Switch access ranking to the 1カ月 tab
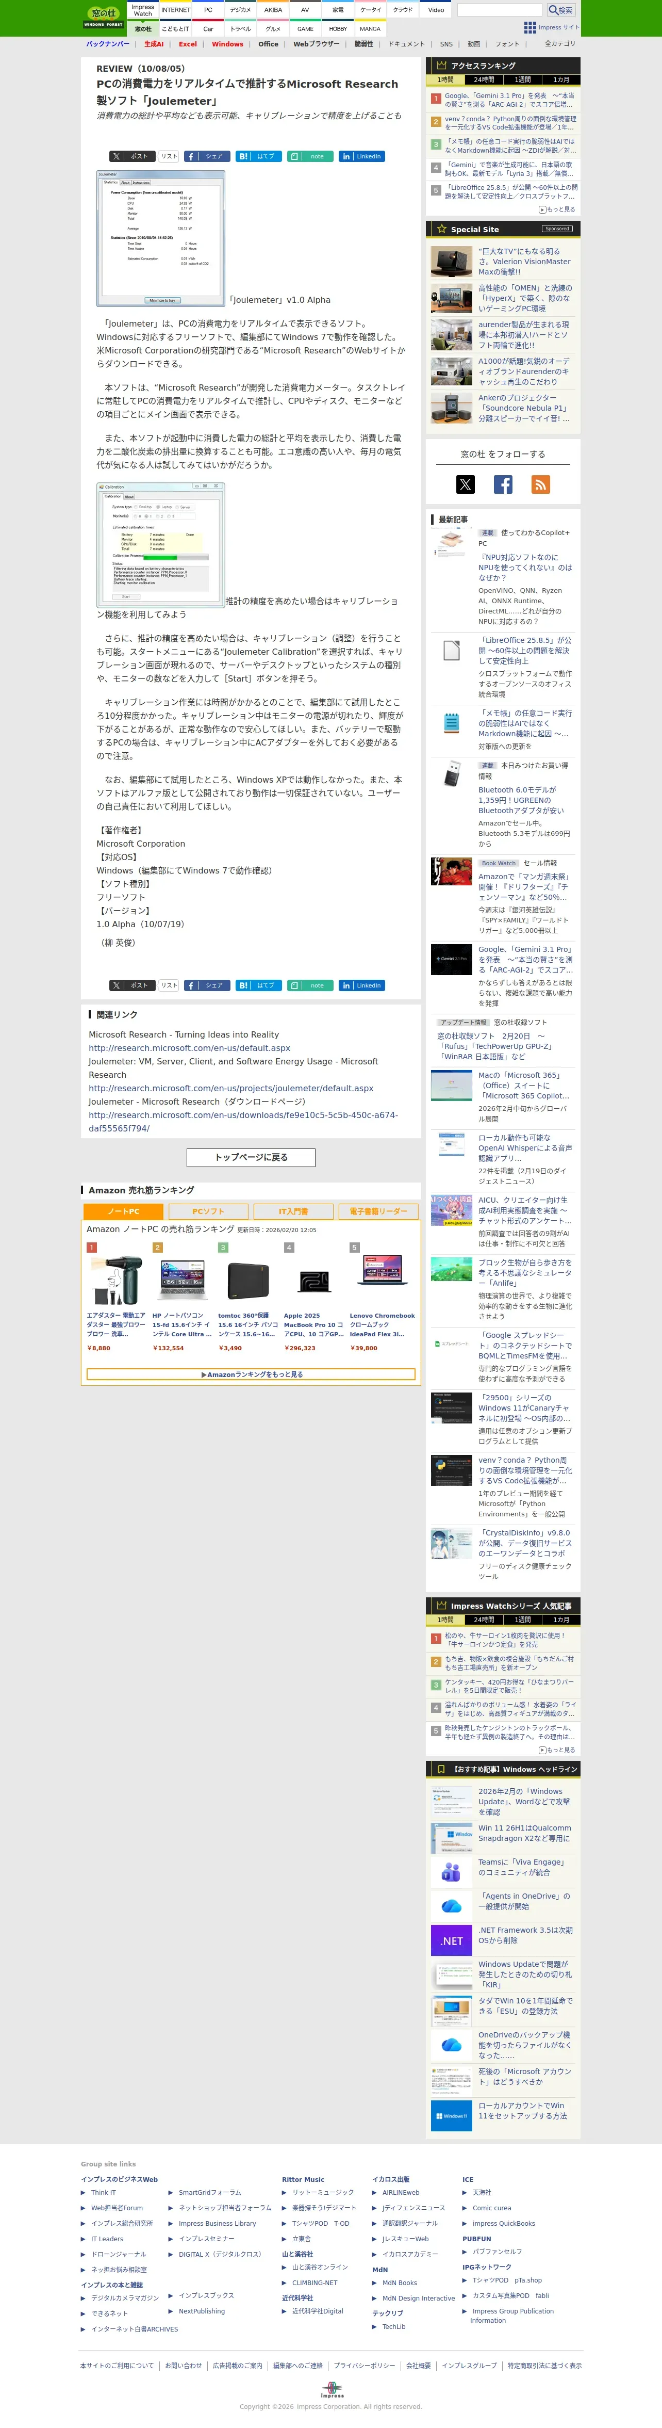Screen dimensions: 662x2428 (x=561, y=80)
